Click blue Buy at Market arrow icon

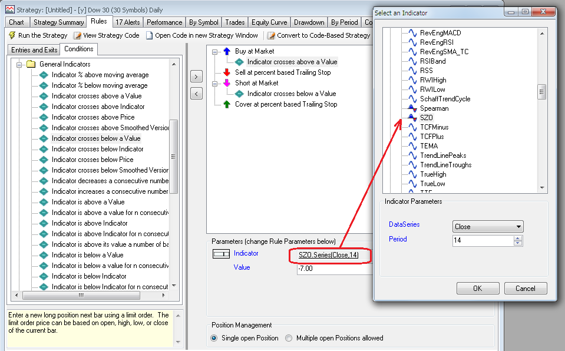pyautogui.click(x=227, y=52)
